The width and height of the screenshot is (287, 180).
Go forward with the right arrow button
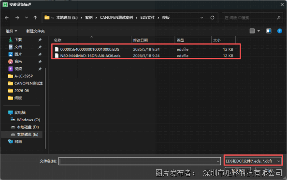(x=17, y=18)
